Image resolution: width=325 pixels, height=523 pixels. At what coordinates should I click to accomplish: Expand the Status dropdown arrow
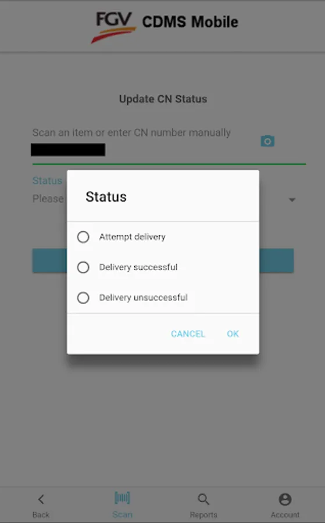coord(292,200)
